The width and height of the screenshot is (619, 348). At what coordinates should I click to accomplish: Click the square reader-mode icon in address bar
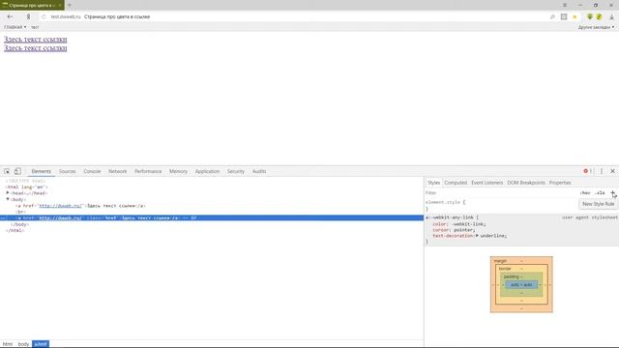click(x=564, y=16)
